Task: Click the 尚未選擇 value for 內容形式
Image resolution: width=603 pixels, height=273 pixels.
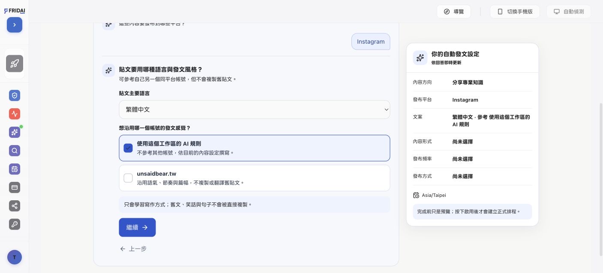Action: pyautogui.click(x=462, y=142)
